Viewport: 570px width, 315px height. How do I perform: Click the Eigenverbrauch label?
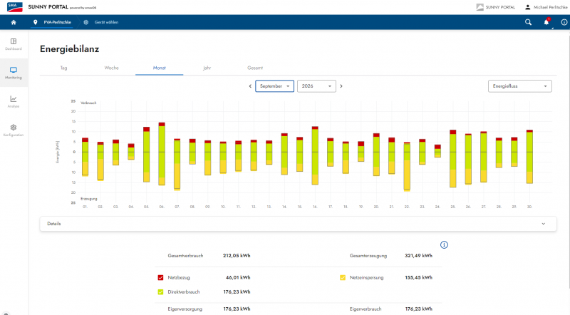coord(366,309)
